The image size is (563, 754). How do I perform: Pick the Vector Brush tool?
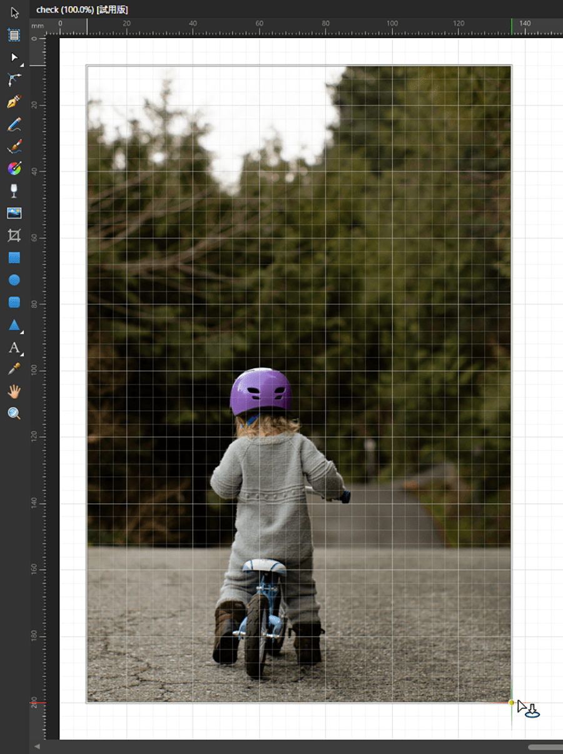tap(14, 146)
